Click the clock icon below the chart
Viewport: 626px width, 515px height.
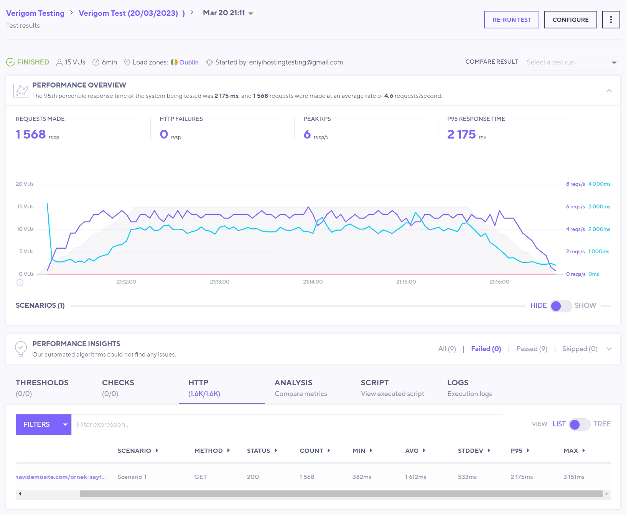pyautogui.click(x=20, y=282)
